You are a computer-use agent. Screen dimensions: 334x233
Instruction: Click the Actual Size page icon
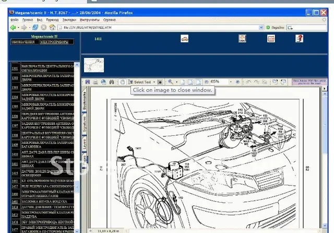(183, 82)
